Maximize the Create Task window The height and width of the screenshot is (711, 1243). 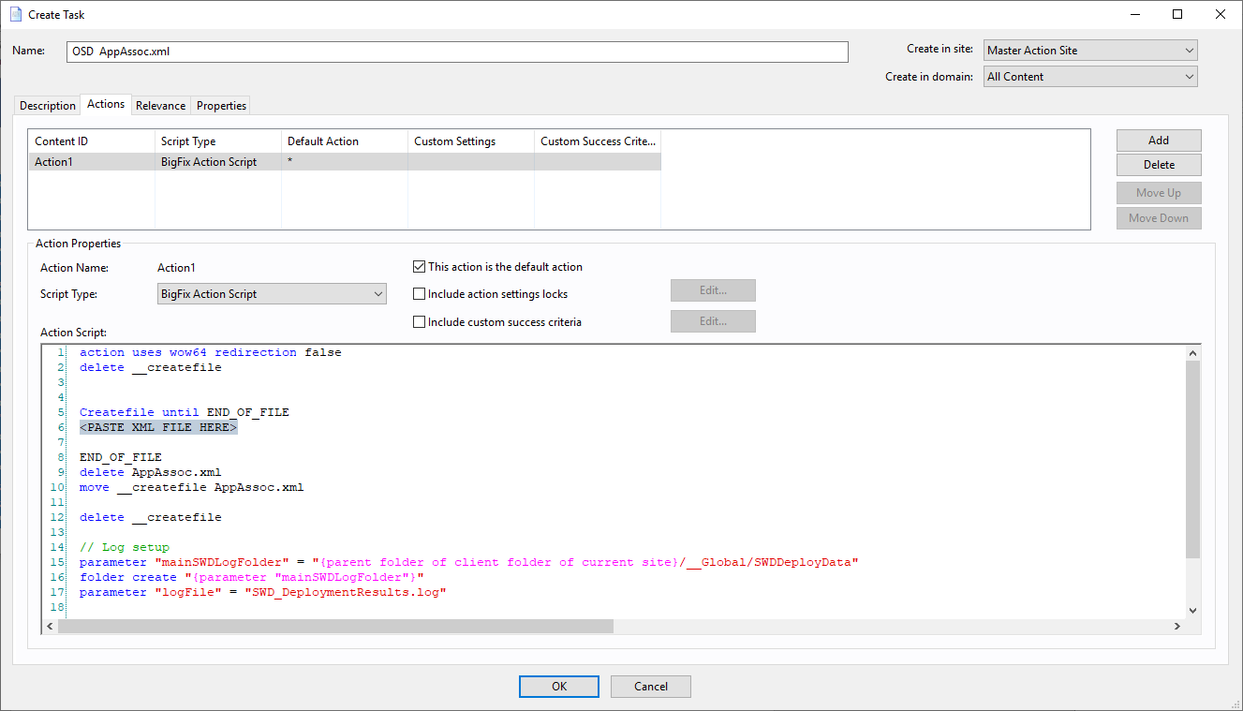pos(1177,14)
